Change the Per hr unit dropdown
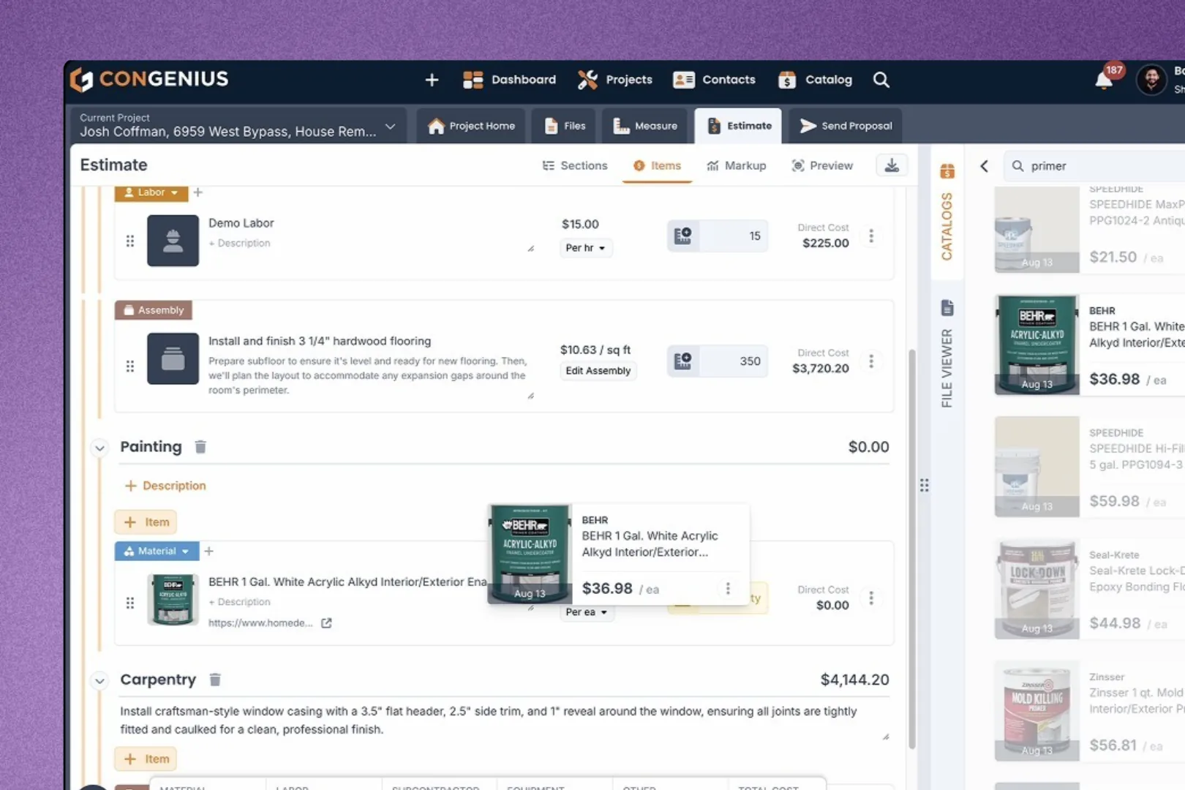The image size is (1185, 790). click(x=586, y=248)
